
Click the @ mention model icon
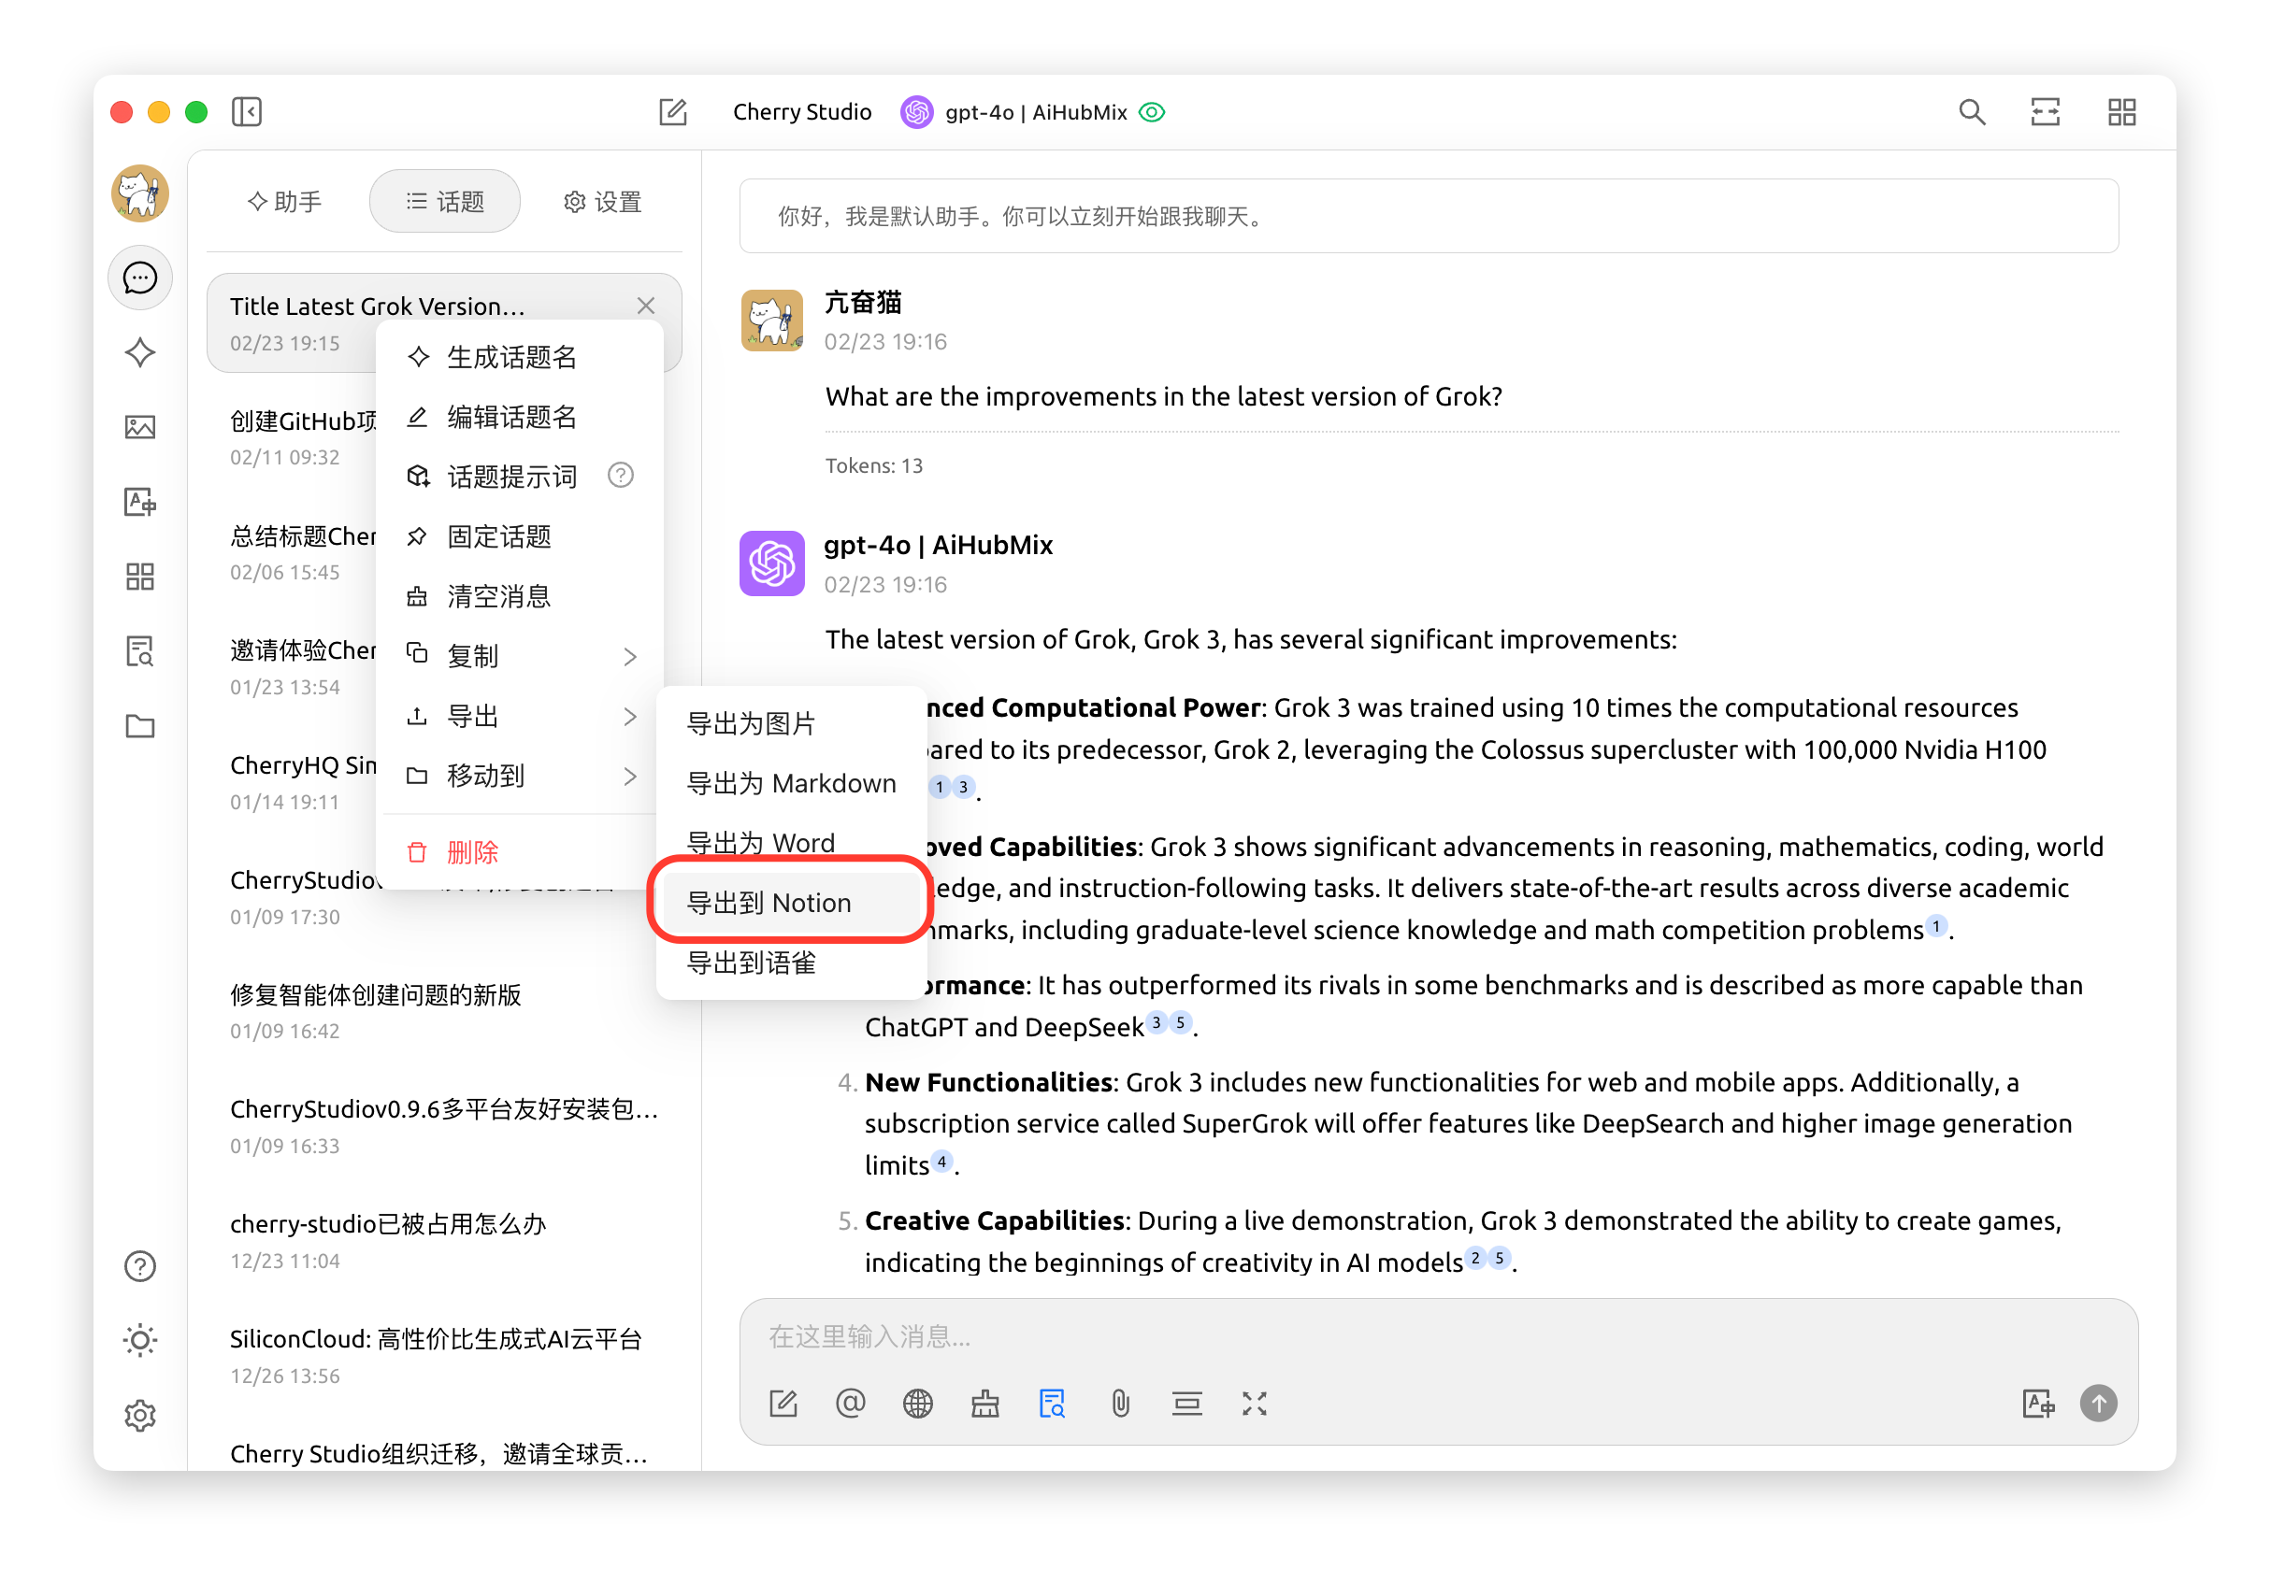[850, 1404]
